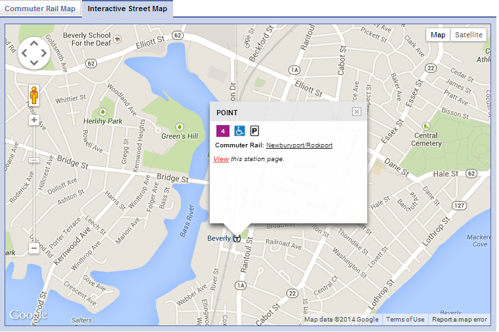
Task: Pan the map right with arrow
Action: [x=43, y=53]
